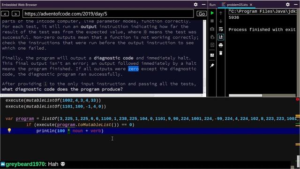Click 1101 in second execute call
The image size is (300, 169).
pos(67,107)
